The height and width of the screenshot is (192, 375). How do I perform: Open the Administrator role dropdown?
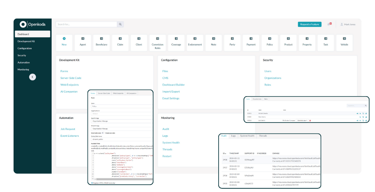pos(302,120)
